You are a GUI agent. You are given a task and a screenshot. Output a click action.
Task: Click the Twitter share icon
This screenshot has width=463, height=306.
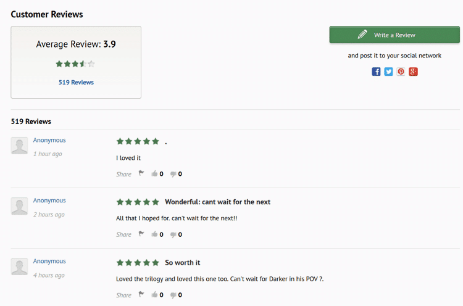(388, 72)
